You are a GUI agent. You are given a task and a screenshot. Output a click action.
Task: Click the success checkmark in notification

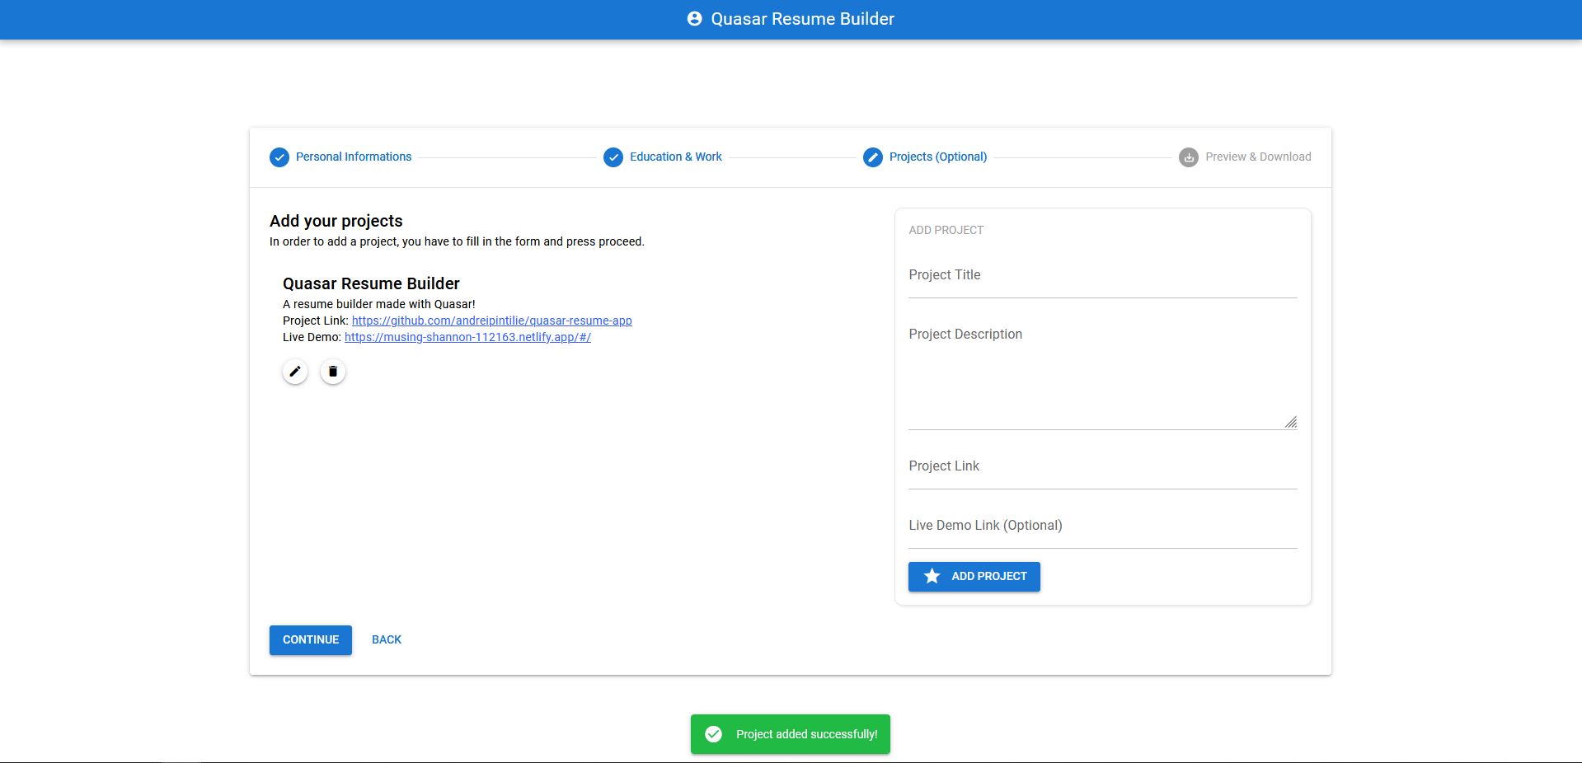pos(714,734)
